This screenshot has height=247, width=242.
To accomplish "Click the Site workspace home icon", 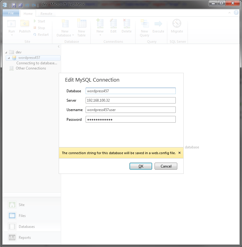I will [x=12, y=205].
